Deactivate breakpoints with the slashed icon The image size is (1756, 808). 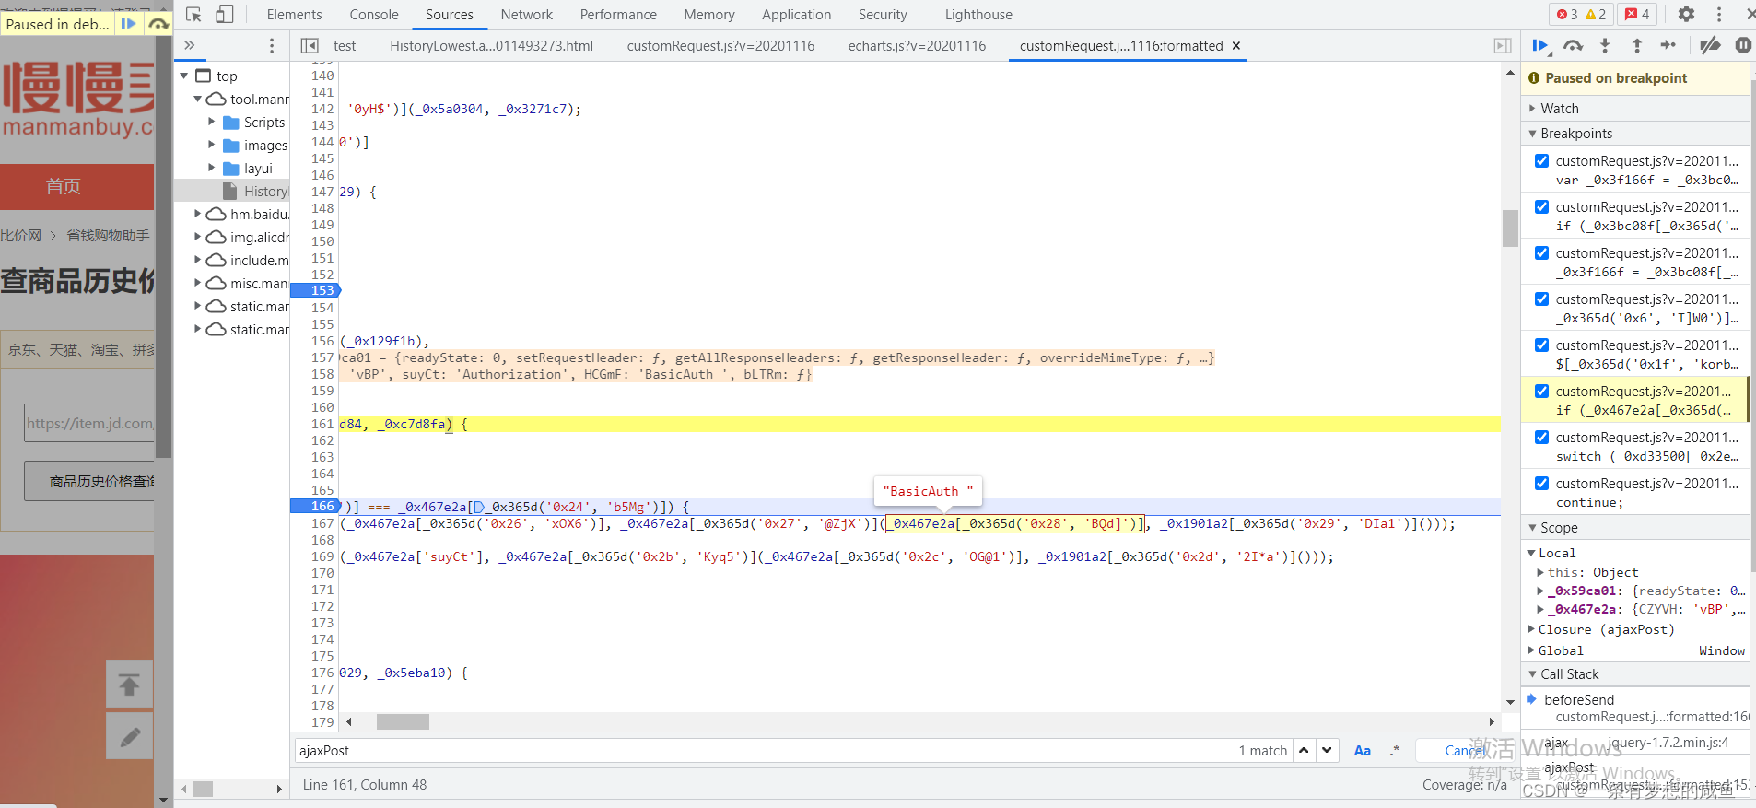(1710, 46)
